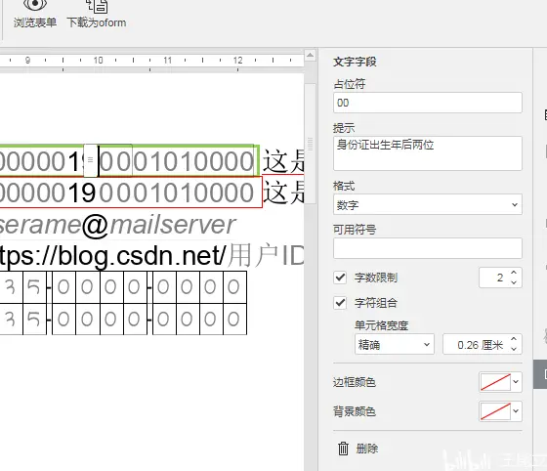The height and width of the screenshot is (471, 547).
Task: Click the 边框颜色 border color swatch
Action: (x=495, y=382)
